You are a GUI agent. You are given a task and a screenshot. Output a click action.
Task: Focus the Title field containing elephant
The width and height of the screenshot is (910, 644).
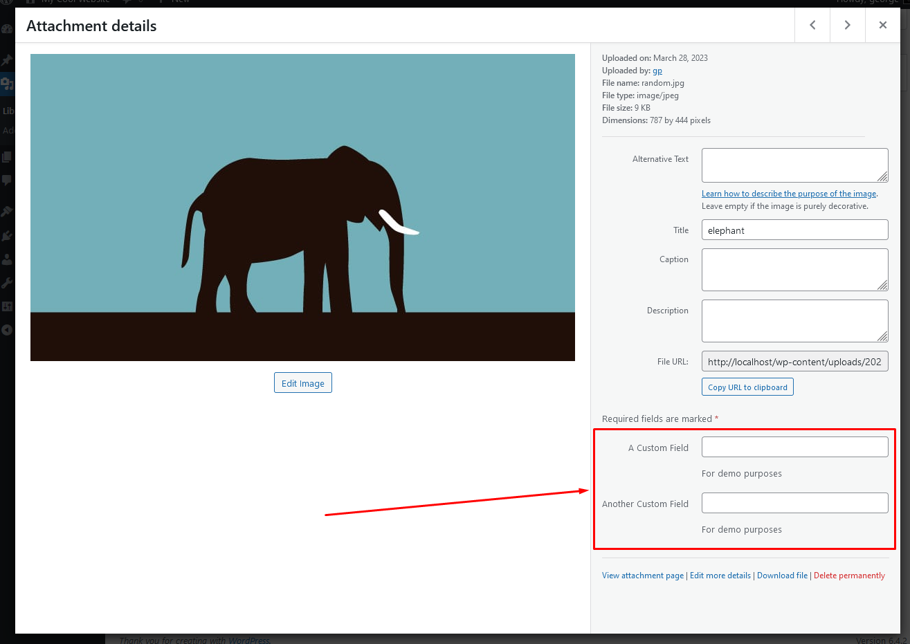[x=795, y=230]
